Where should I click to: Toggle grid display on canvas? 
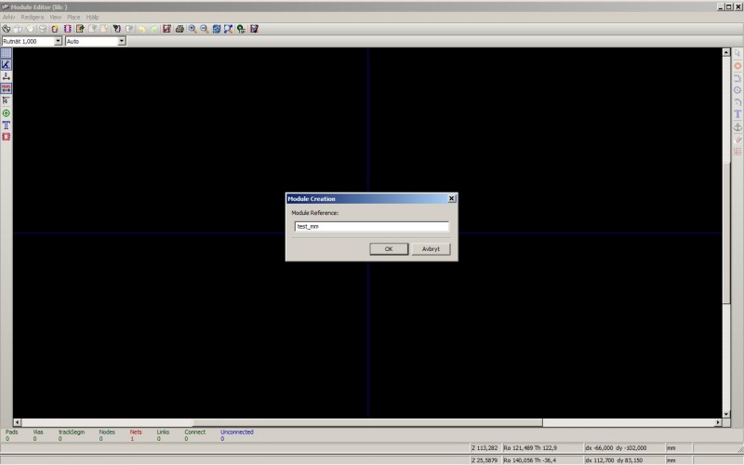[x=7, y=53]
